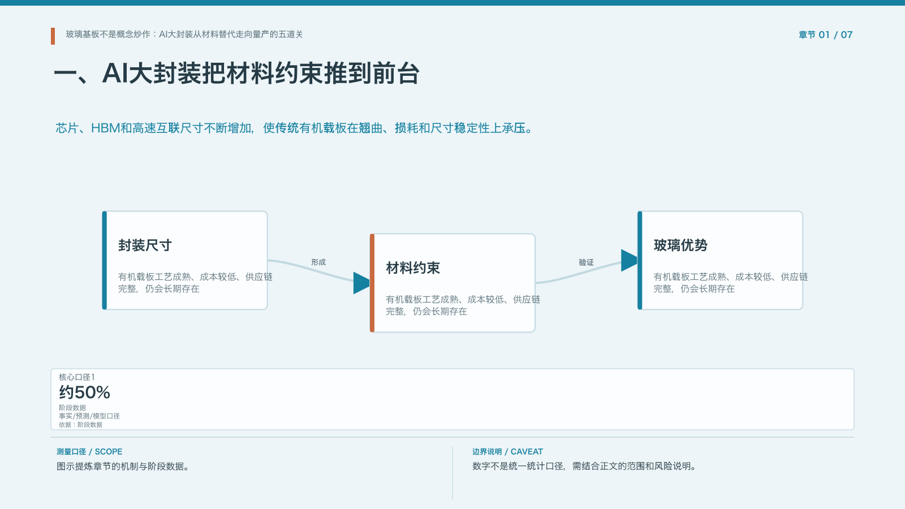The width and height of the screenshot is (905, 509).
Task: Click the chapter indicator '章节 01 / 07'
Action: 825,35
